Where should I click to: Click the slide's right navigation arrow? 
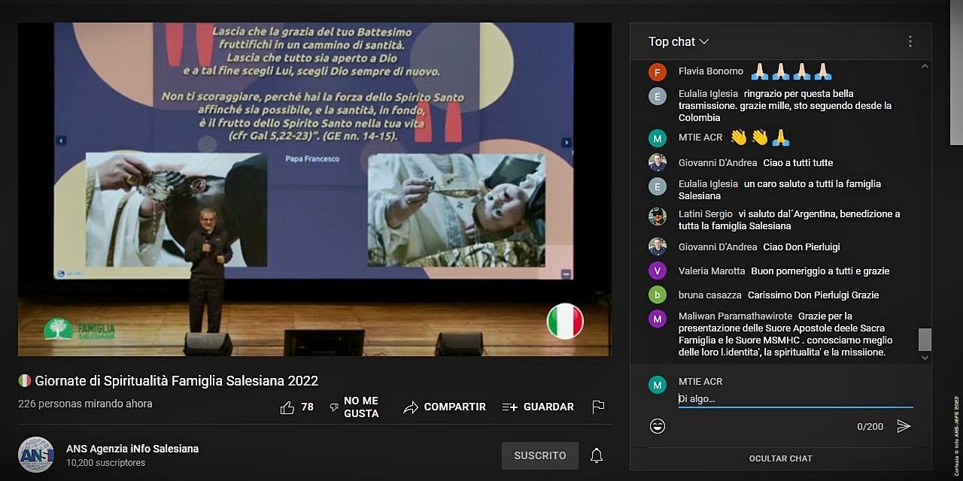(x=567, y=142)
